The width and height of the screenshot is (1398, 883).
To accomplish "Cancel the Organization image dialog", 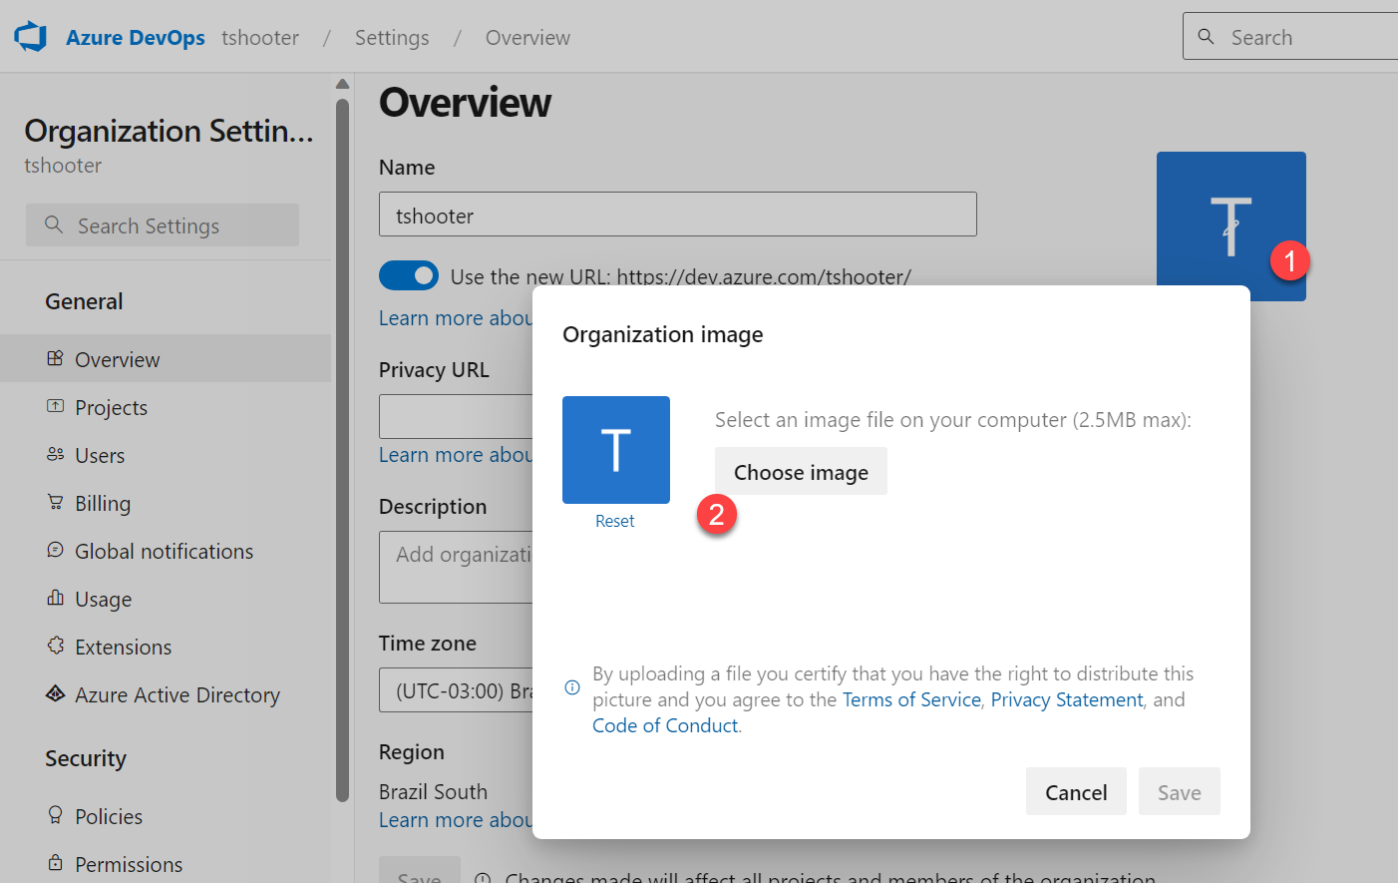I will point(1076,792).
